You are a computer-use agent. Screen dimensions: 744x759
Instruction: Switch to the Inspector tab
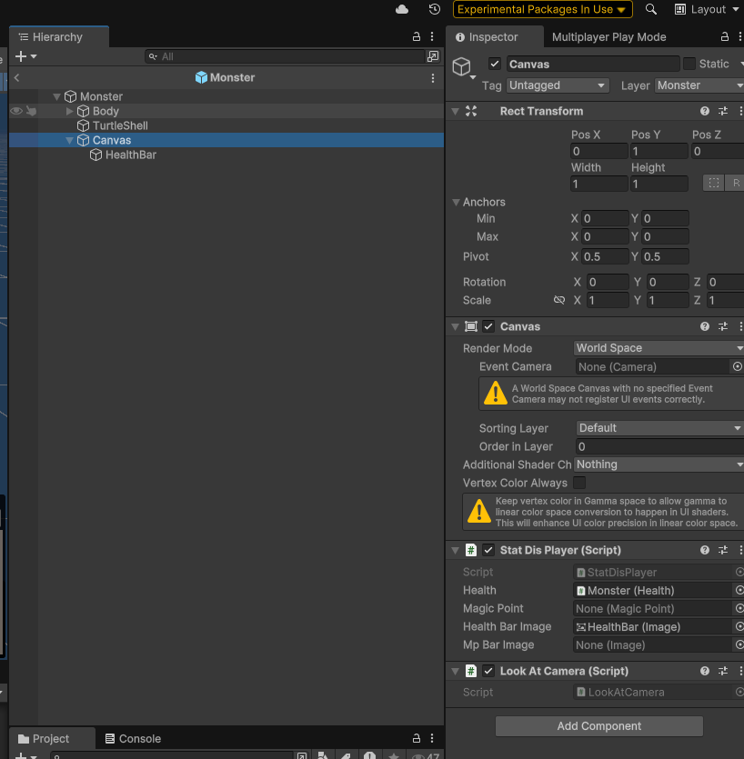(494, 36)
